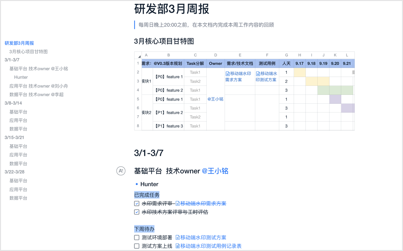Click the 【P1】feature 3 cell
The height and width of the screenshot is (251, 403).
(169, 126)
